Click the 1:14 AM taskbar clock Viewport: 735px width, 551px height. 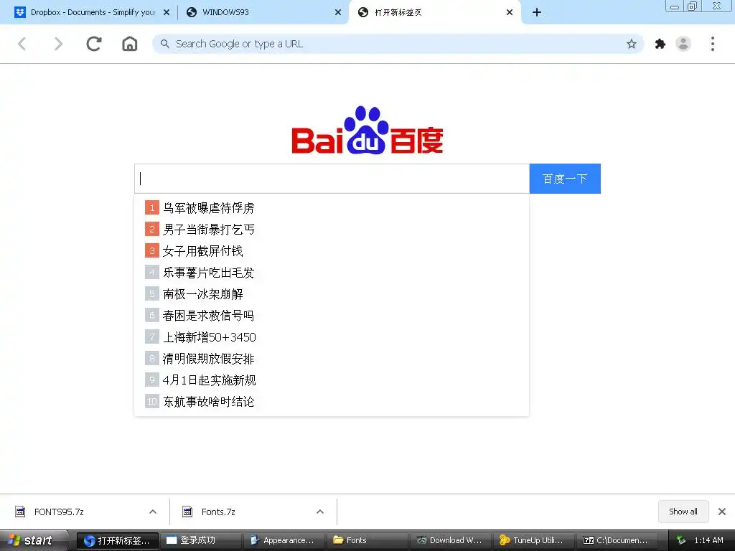point(708,540)
